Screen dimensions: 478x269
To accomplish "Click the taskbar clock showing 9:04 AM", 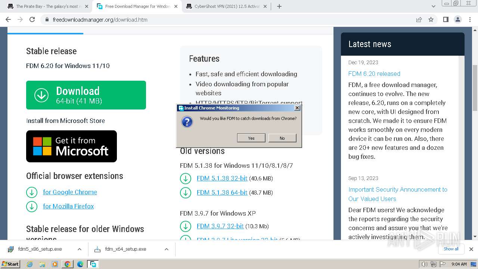I will point(459,264).
